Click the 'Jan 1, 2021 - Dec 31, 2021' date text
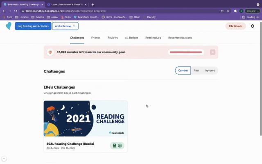262x164 pixels. click(x=61, y=148)
